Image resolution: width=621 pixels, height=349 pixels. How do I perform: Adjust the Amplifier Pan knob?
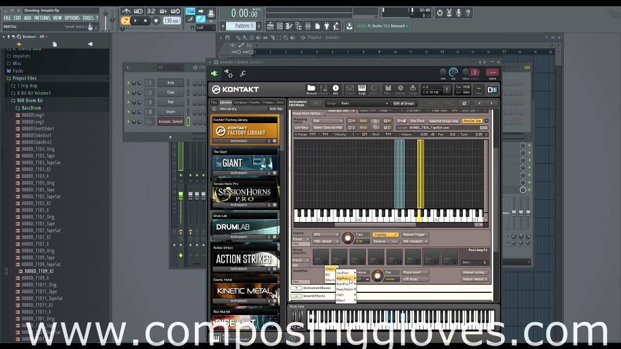point(377,275)
